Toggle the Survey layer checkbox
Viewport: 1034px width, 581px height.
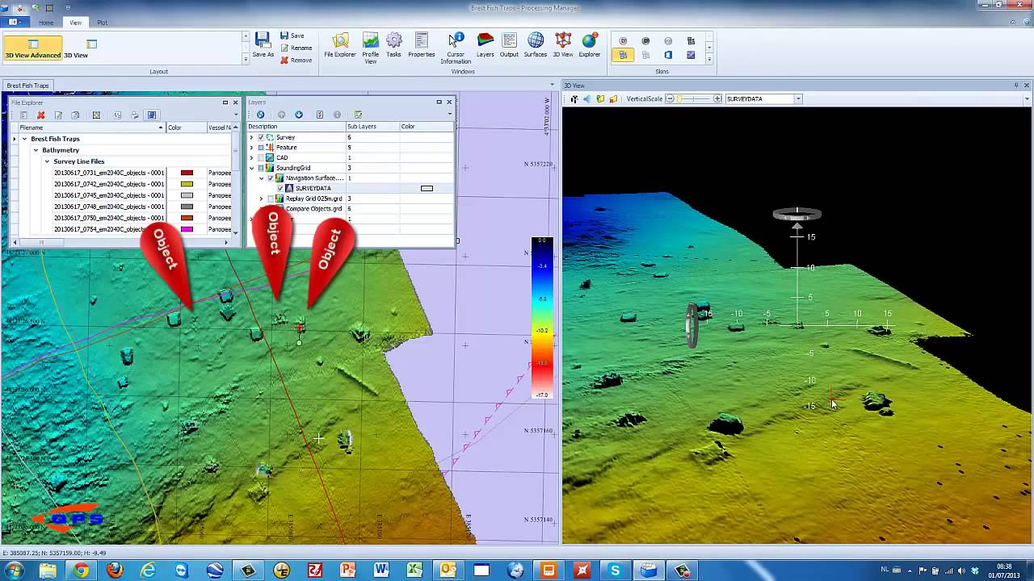coord(260,137)
